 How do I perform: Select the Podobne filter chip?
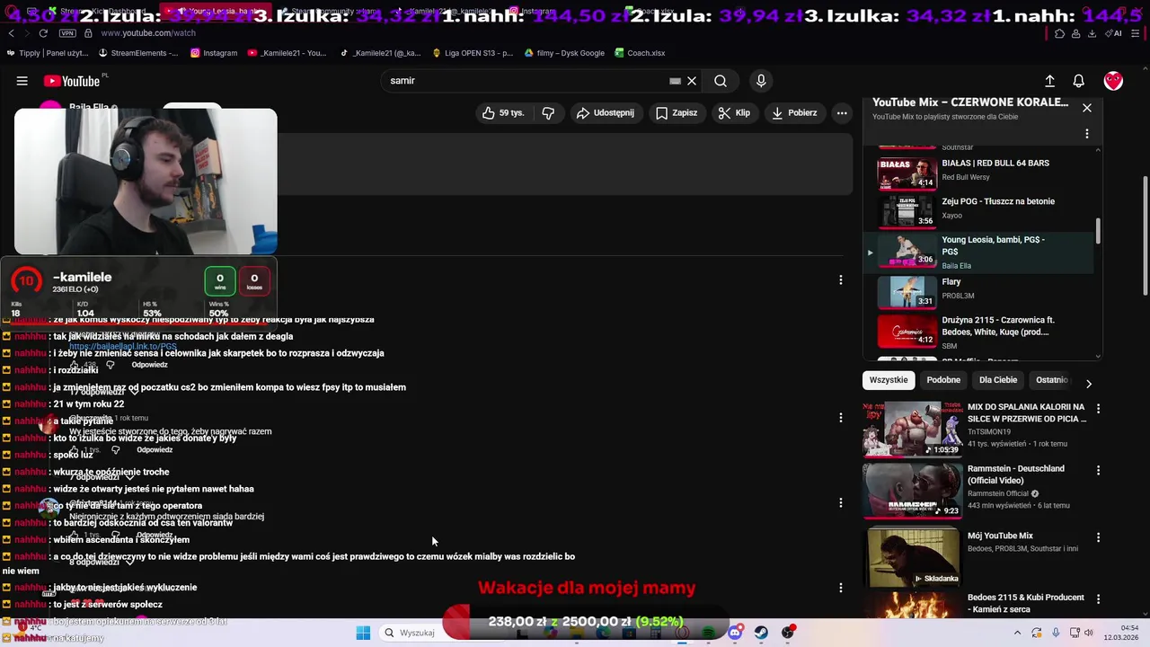(943, 380)
